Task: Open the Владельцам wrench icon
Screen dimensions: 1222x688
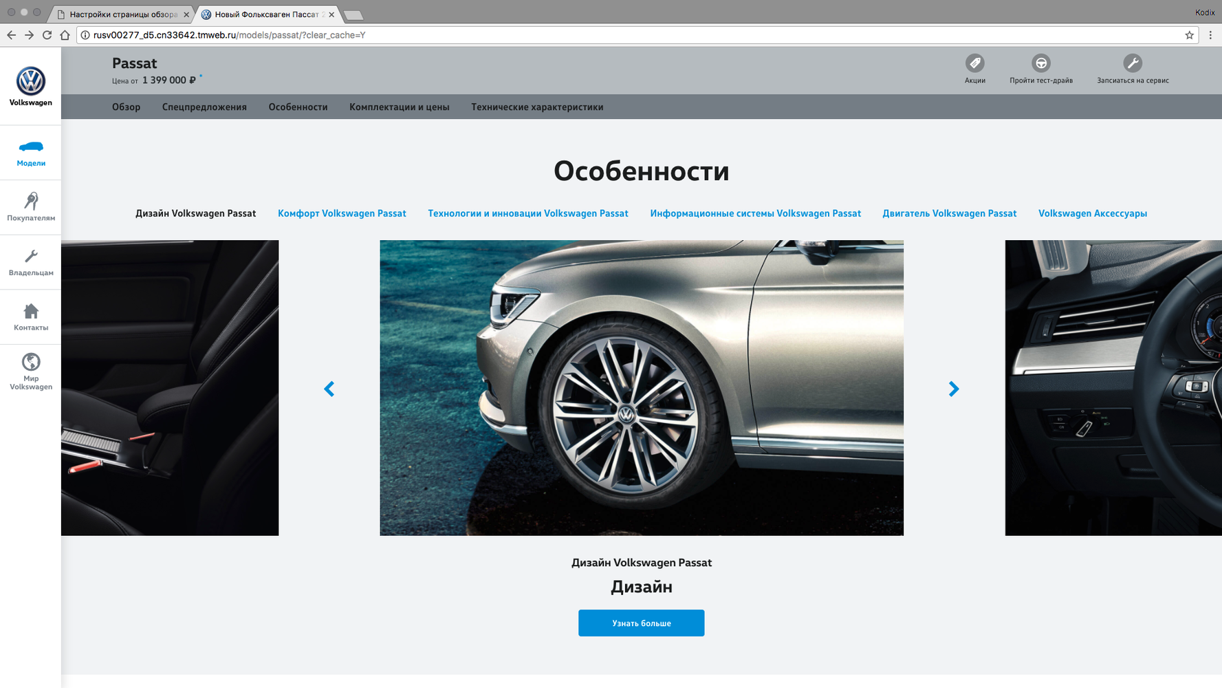Action: click(x=31, y=256)
